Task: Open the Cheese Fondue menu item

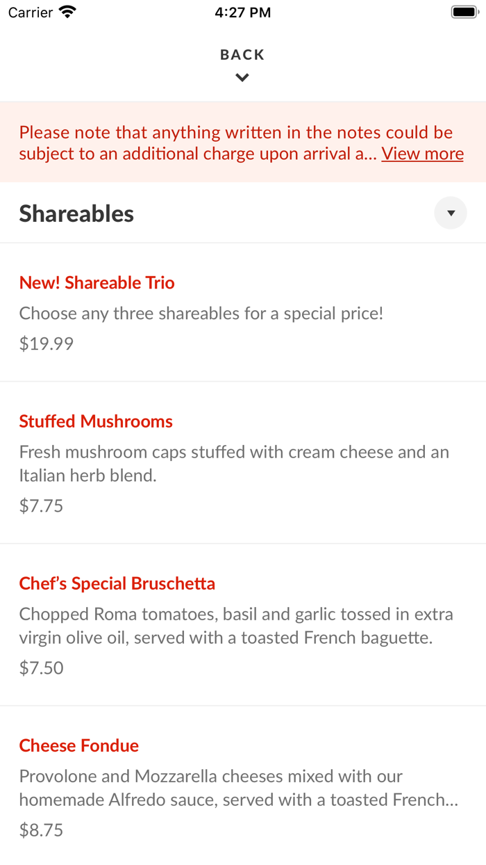Action: [x=78, y=745]
